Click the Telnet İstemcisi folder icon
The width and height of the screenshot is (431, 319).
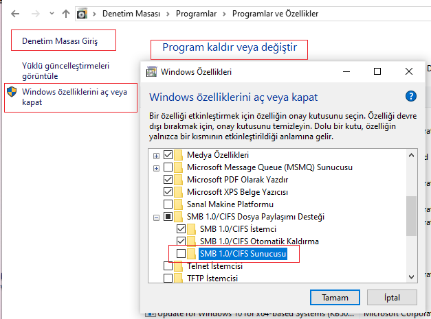pyautogui.click(x=179, y=266)
